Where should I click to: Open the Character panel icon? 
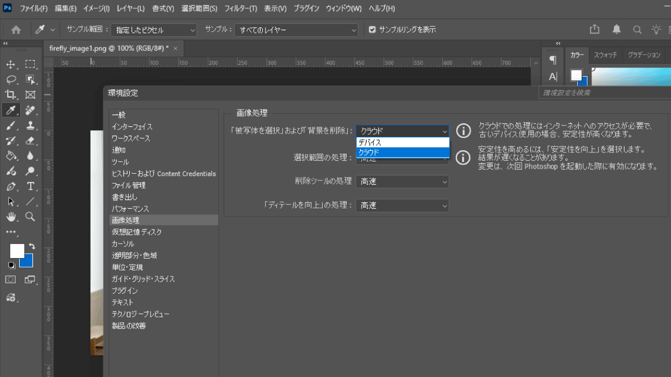coord(552,77)
